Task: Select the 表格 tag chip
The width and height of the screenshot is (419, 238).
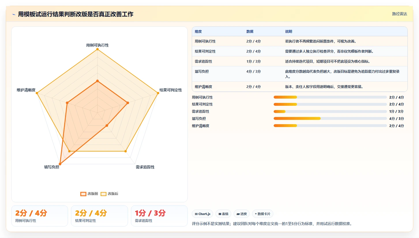Action: click(223, 214)
